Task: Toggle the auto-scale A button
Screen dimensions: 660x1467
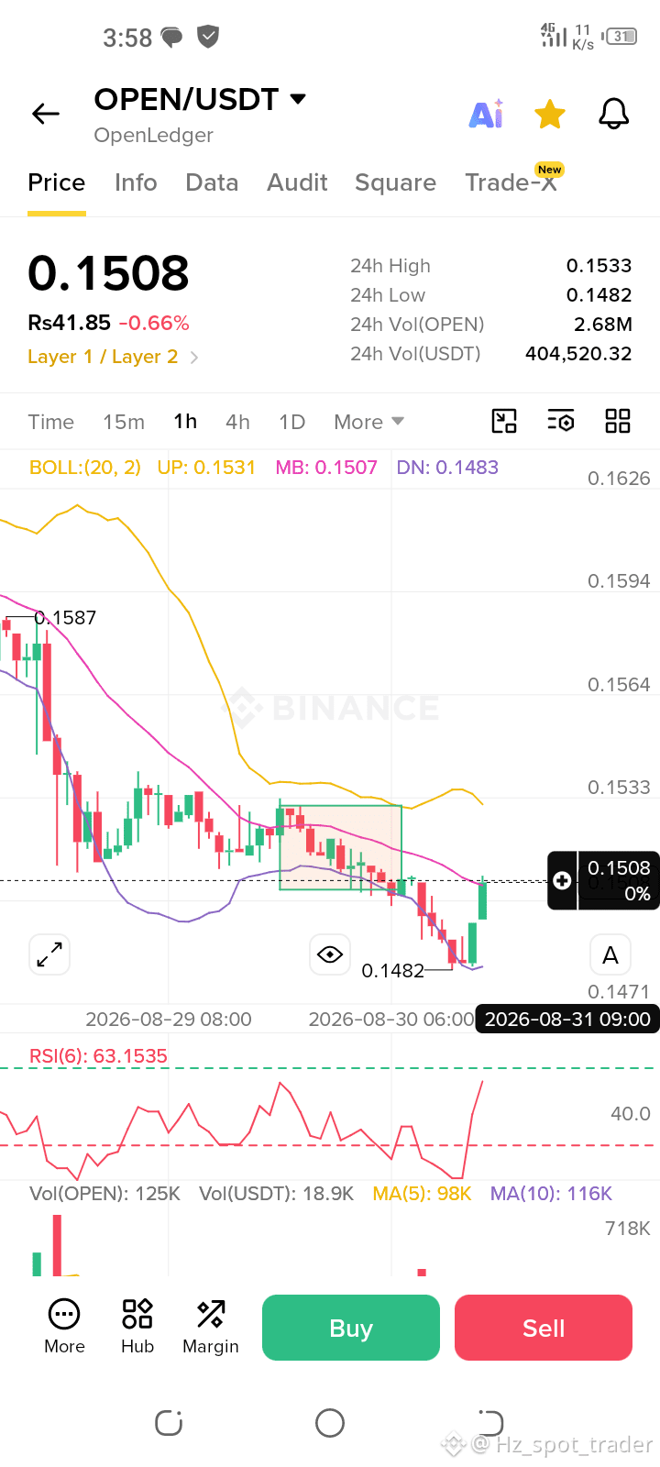Action: coord(610,954)
